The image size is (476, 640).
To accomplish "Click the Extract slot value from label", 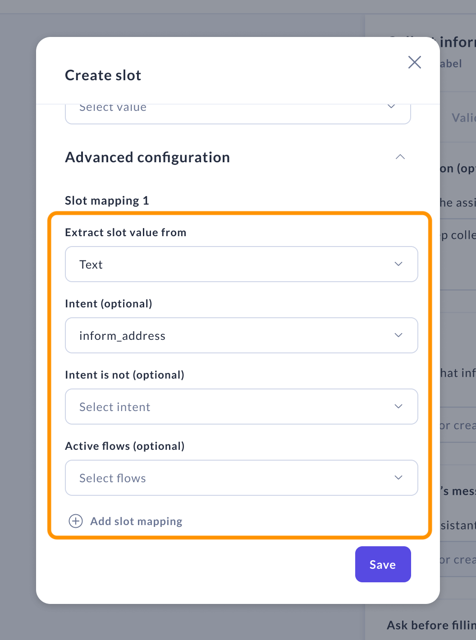I will 125,233.
